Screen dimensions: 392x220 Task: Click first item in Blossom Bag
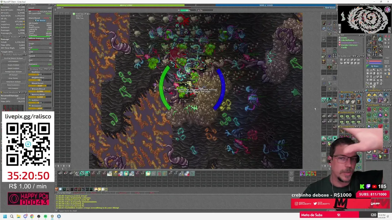pyautogui.click(x=342, y=96)
